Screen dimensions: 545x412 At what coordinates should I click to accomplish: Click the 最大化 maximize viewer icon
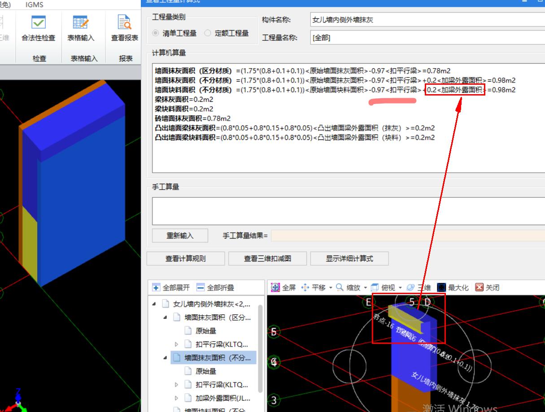[441, 287]
